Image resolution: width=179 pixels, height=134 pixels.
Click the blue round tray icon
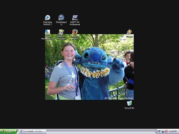coord(163,132)
